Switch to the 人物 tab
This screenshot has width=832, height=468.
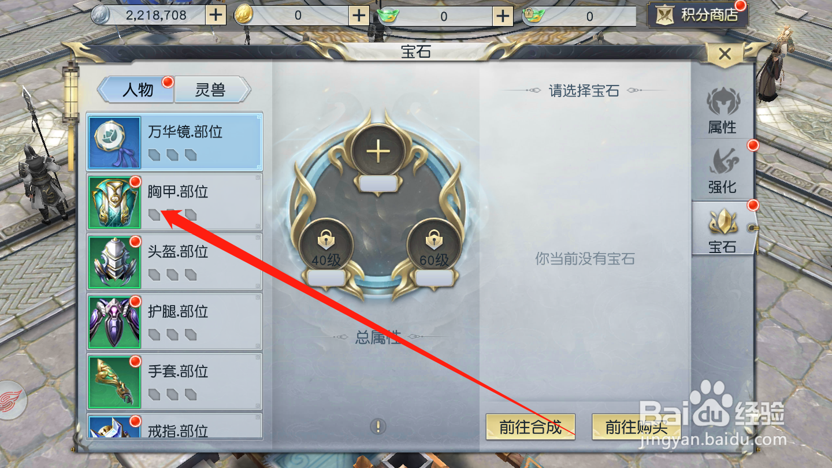[138, 90]
